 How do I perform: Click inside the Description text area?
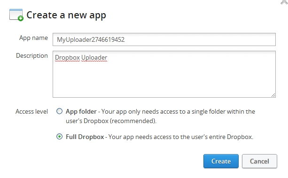pos(164,74)
